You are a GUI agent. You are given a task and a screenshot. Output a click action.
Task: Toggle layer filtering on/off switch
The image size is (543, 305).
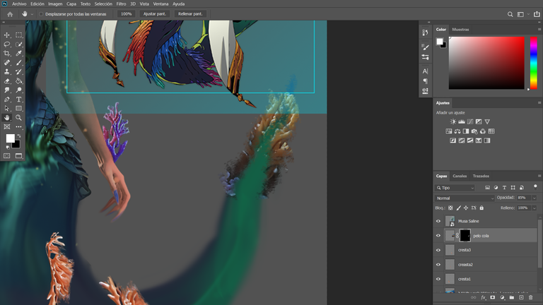pyautogui.click(x=535, y=187)
